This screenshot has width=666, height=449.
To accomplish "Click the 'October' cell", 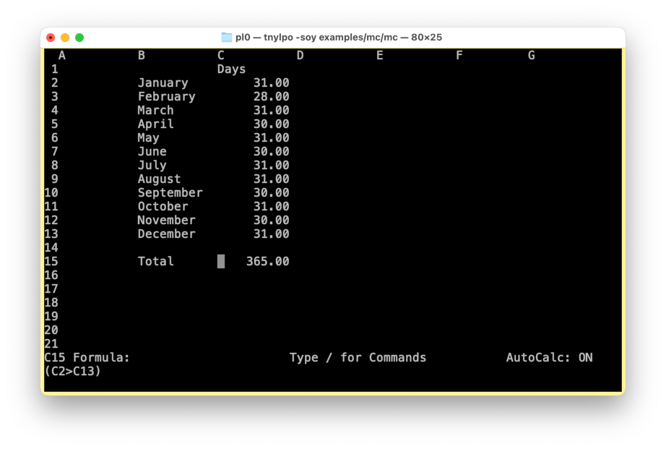I will [163, 206].
